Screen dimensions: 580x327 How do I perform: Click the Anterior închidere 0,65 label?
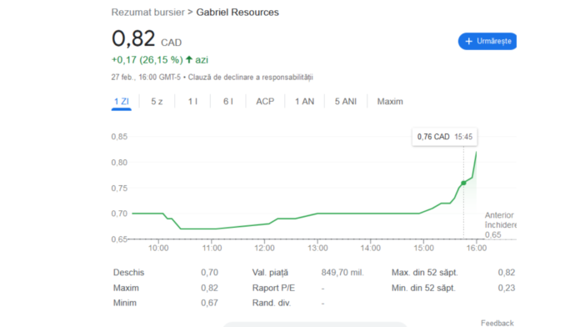coord(500,224)
